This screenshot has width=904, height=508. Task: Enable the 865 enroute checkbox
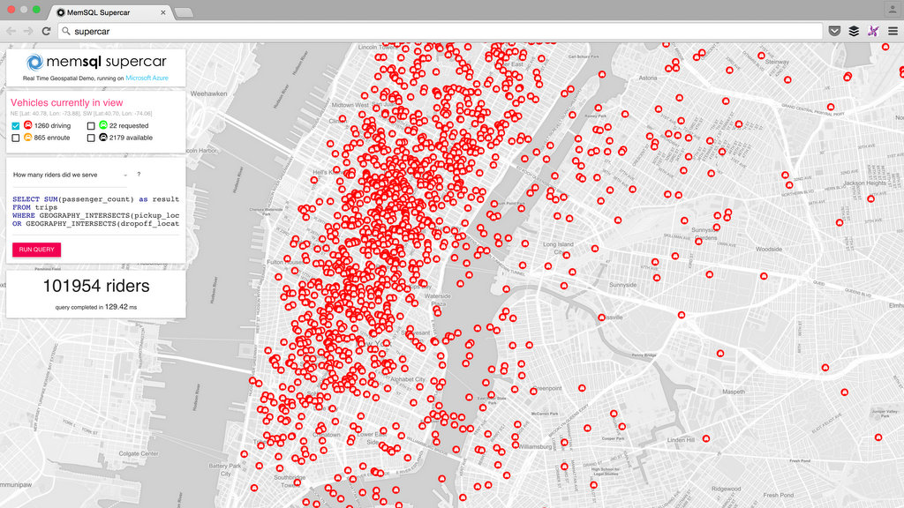pos(16,138)
